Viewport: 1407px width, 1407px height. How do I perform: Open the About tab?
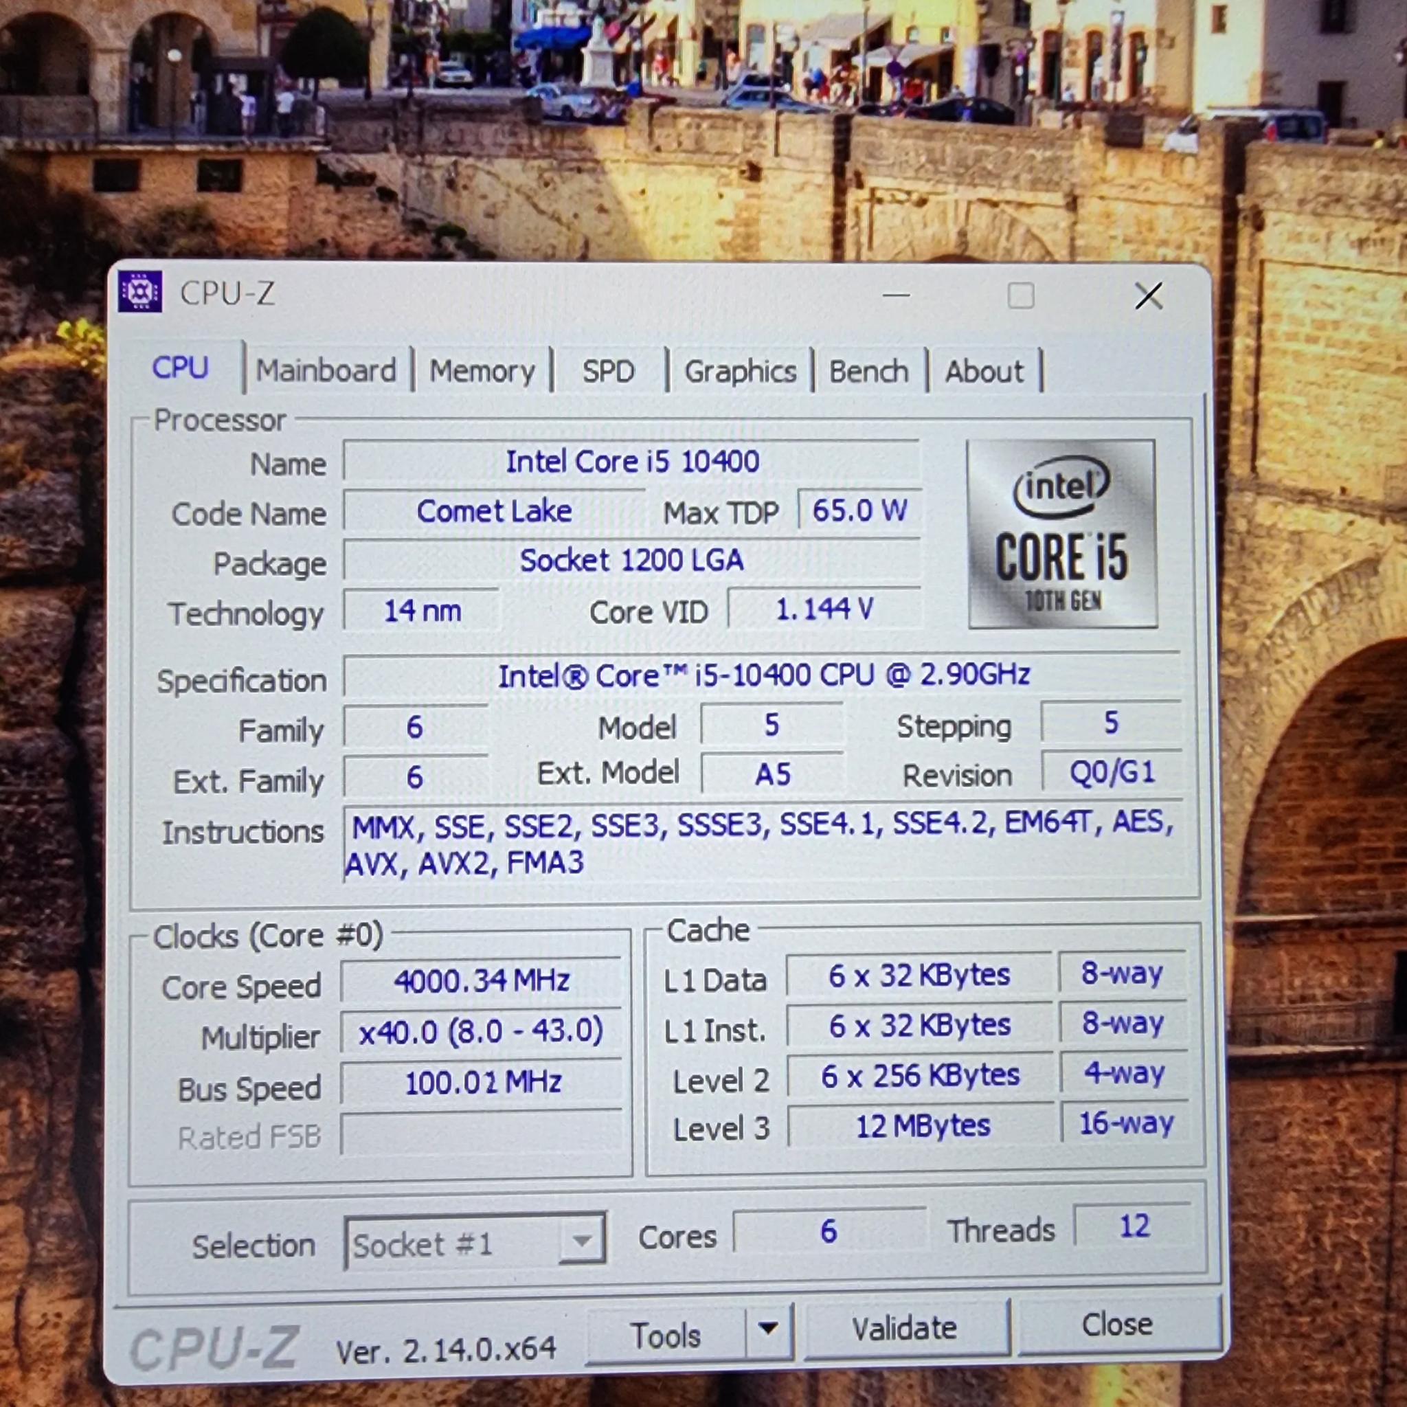pyautogui.click(x=984, y=372)
